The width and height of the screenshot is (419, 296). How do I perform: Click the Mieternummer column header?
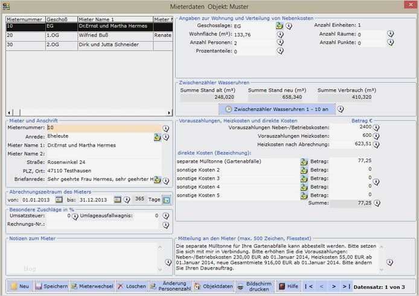pyautogui.click(x=25, y=19)
